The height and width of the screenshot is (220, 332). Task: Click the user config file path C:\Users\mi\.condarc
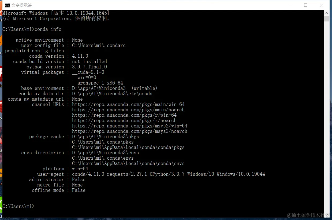coord(99,45)
